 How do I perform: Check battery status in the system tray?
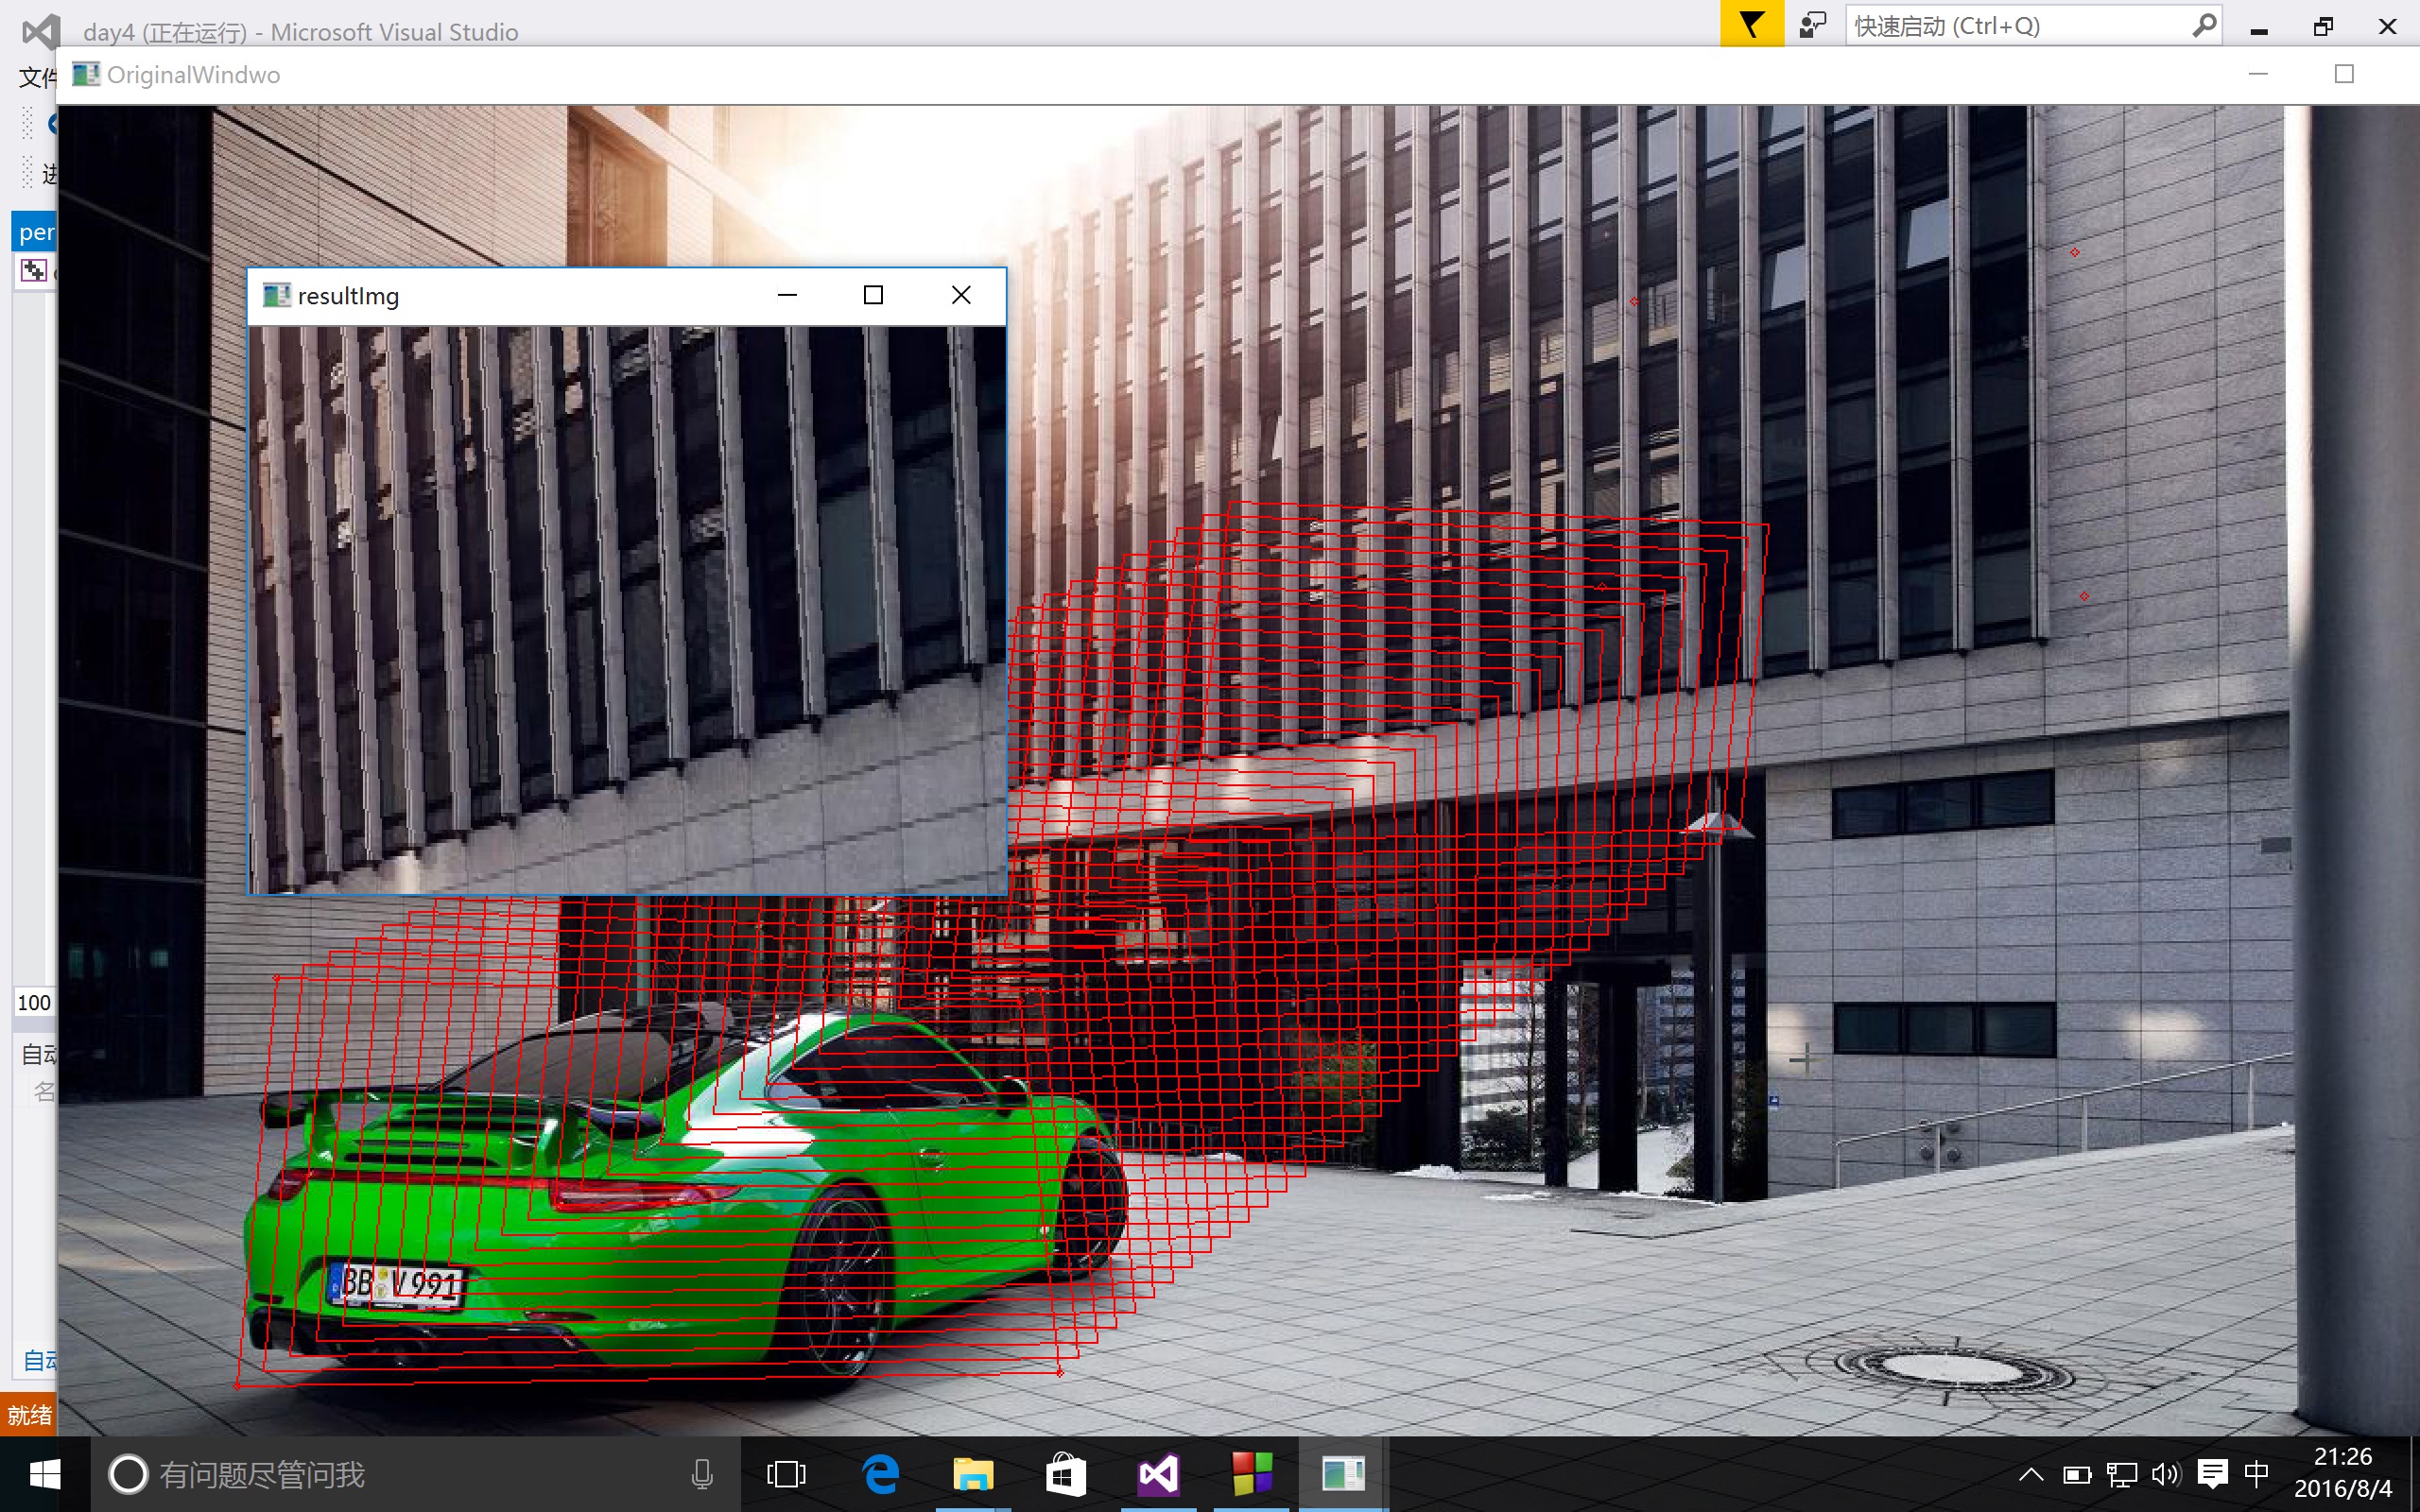click(2079, 1473)
